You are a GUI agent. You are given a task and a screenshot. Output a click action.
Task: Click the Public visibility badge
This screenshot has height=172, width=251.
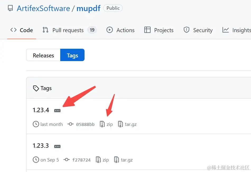pyautogui.click(x=113, y=8)
